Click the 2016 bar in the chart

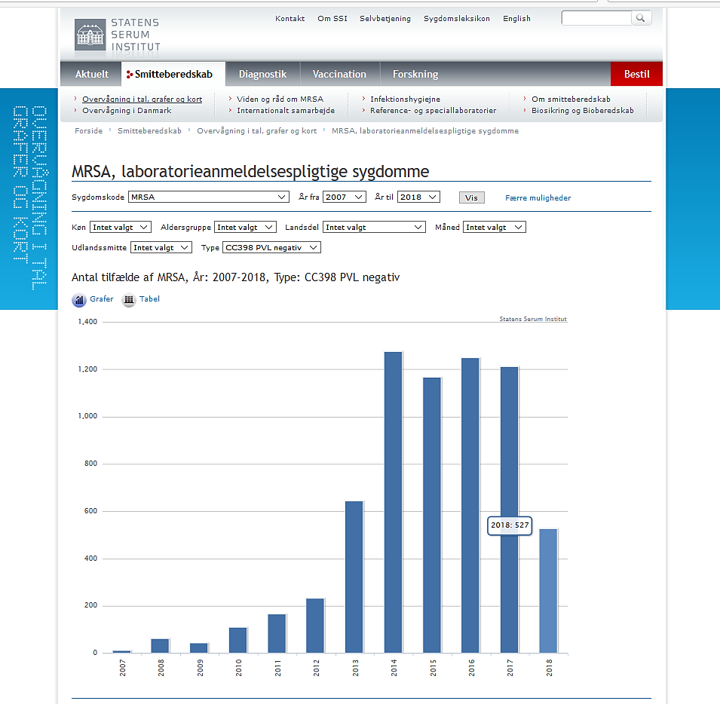470,505
